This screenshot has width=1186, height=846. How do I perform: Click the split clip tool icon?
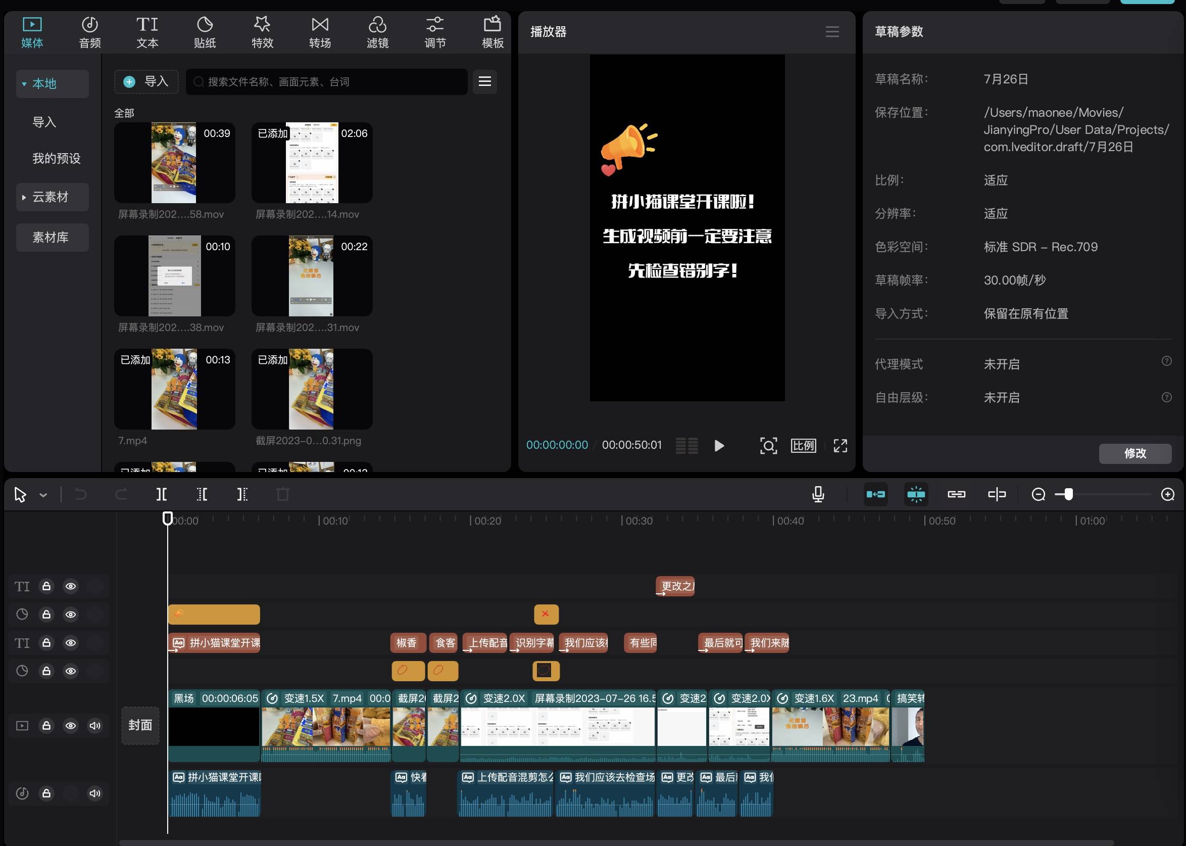[162, 494]
